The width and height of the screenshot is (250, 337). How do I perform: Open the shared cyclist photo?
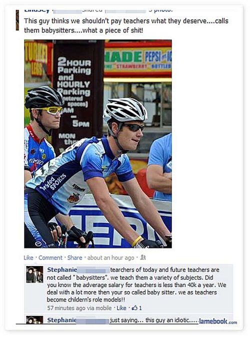[98, 144]
